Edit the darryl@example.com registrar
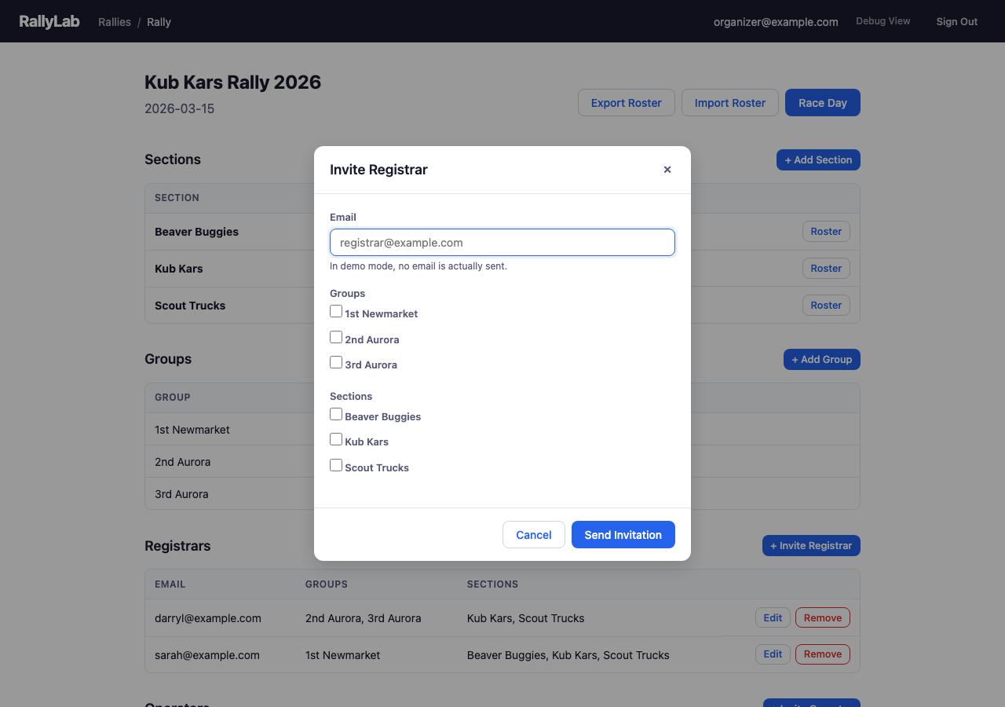This screenshot has height=707, width=1005. 773,617
